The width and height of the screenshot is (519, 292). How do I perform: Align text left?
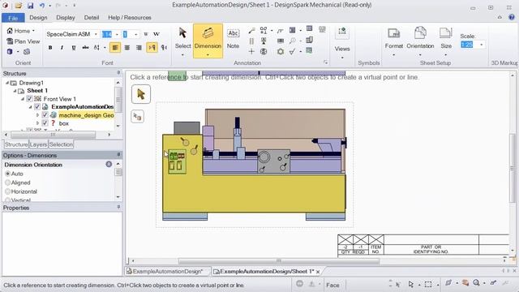coord(115,48)
